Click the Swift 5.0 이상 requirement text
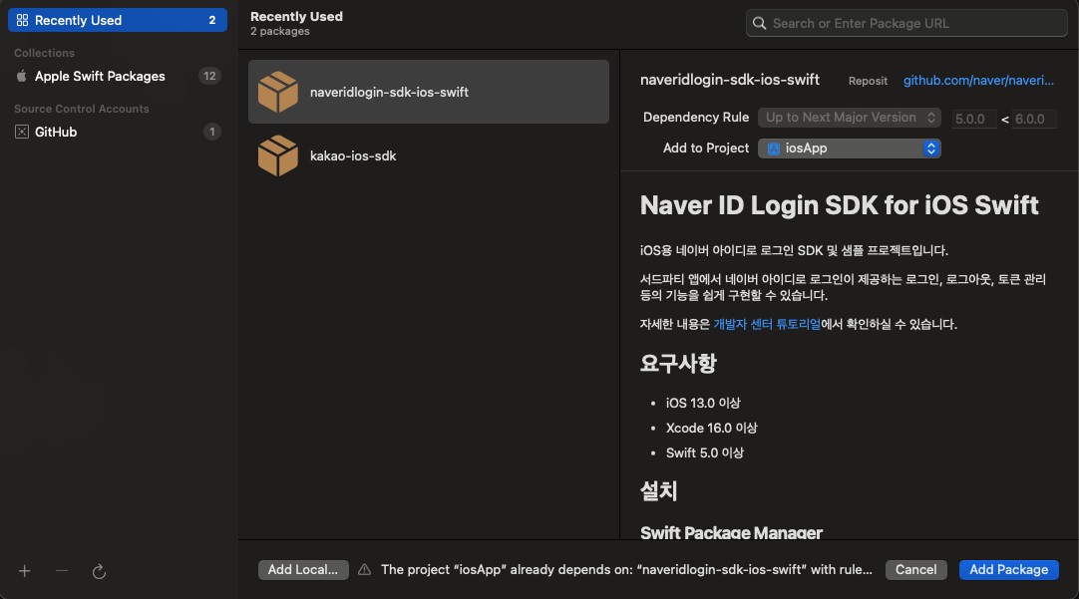 pyautogui.click(x=705, y=453)
